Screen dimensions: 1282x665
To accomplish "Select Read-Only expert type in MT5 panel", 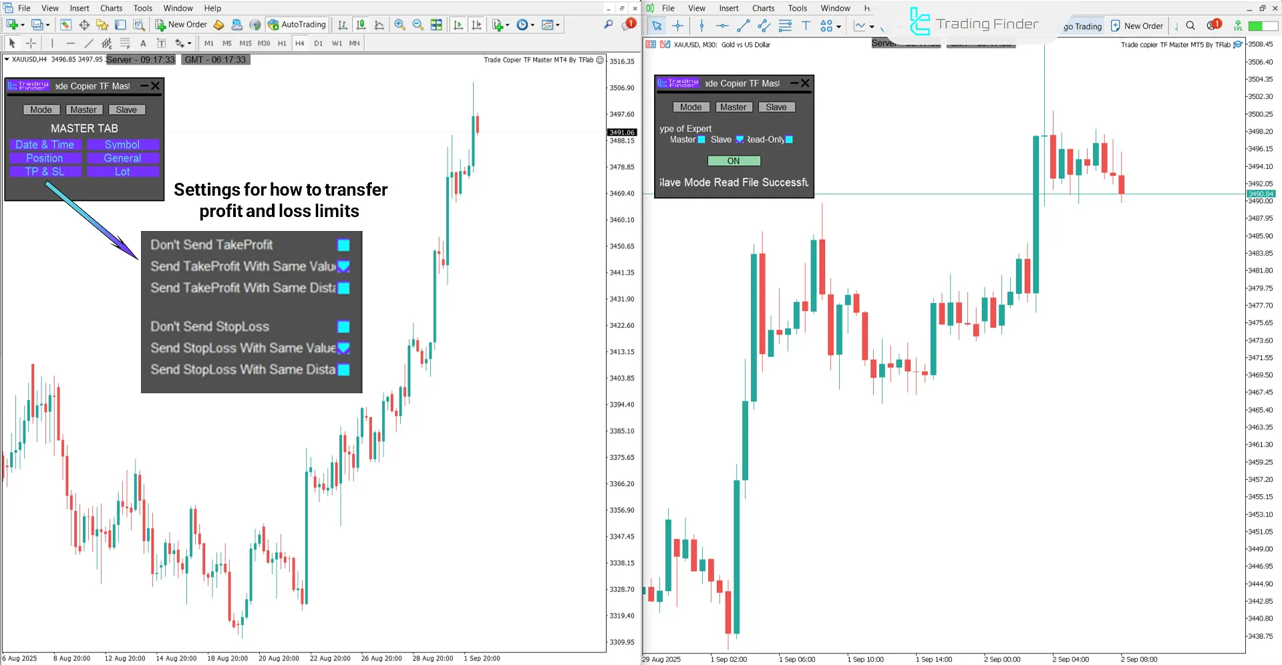I will [790, 140].
